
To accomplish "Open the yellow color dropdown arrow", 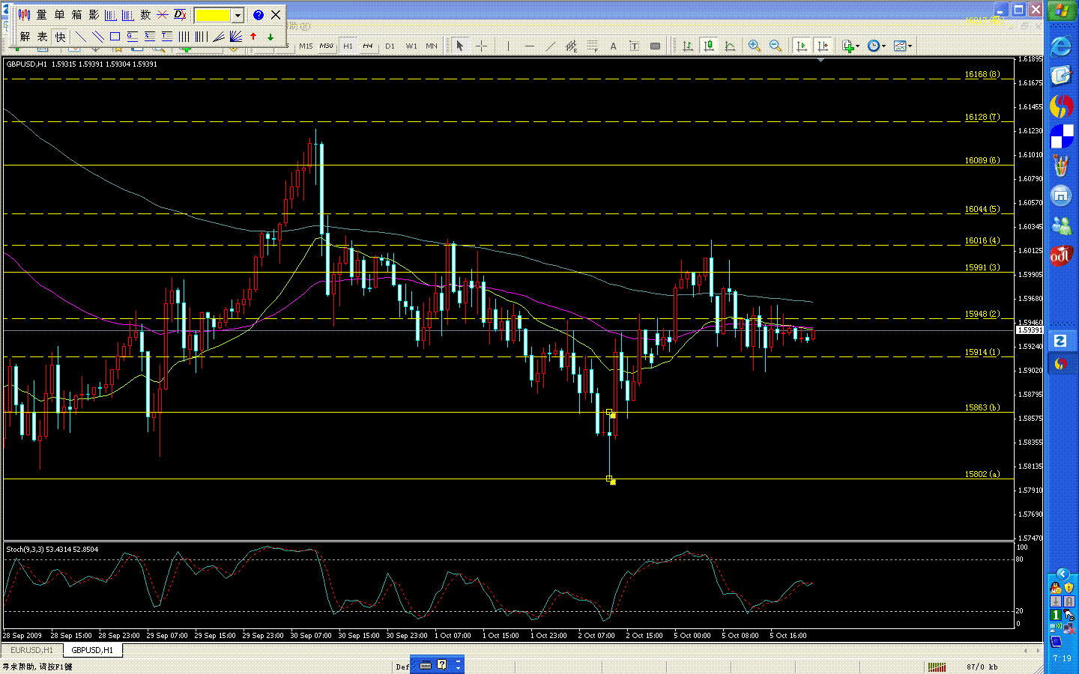I will tap(238, 15).
